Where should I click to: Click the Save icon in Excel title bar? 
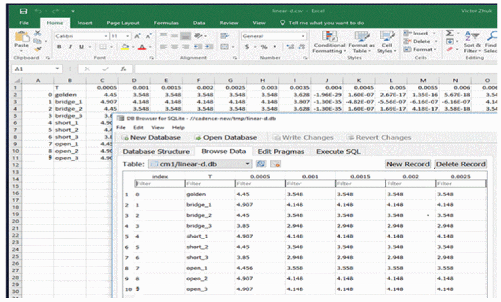(x=23, y=10)
